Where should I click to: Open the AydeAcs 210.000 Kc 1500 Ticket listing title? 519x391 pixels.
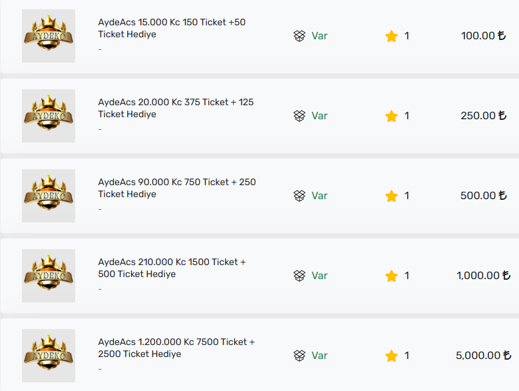click(x=172, y=268)
